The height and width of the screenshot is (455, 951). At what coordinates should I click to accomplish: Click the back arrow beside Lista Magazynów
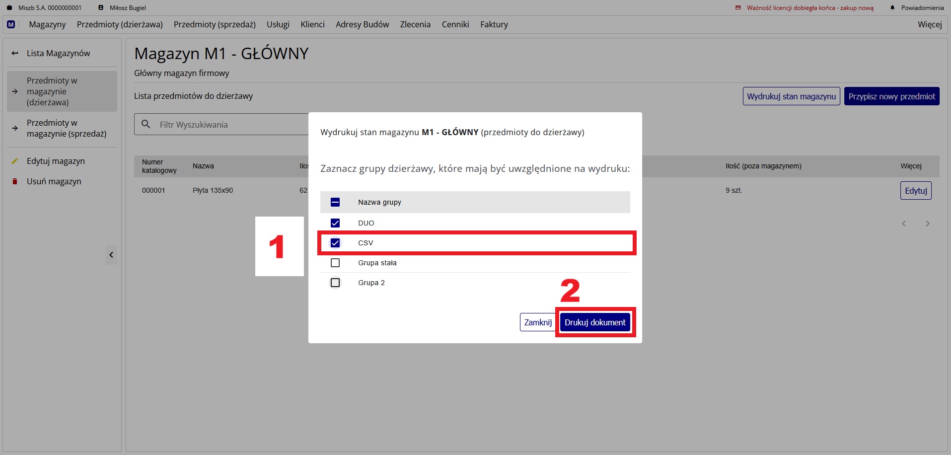coord(15,53)
